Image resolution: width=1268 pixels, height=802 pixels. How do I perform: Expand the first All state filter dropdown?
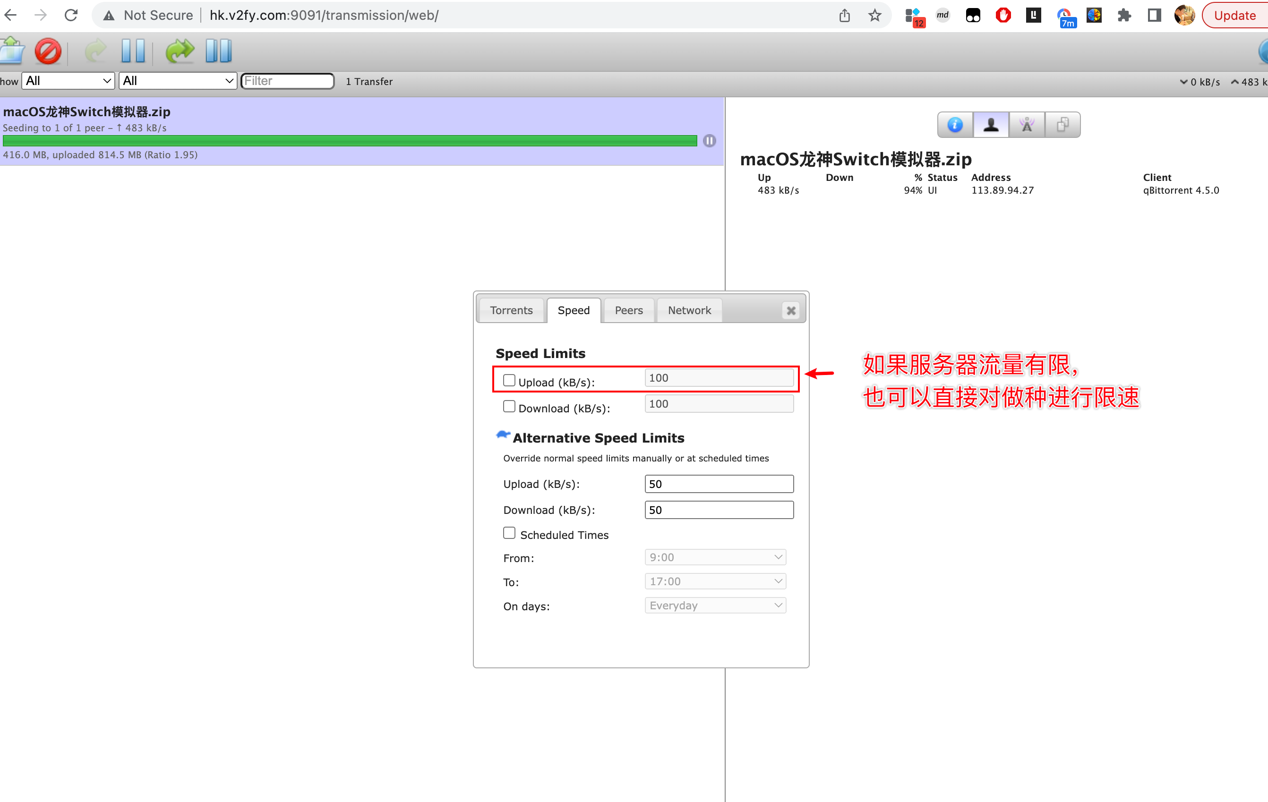(68, 81)
